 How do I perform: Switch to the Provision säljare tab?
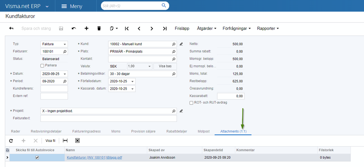pyautogui.click(x=143, y=131)
